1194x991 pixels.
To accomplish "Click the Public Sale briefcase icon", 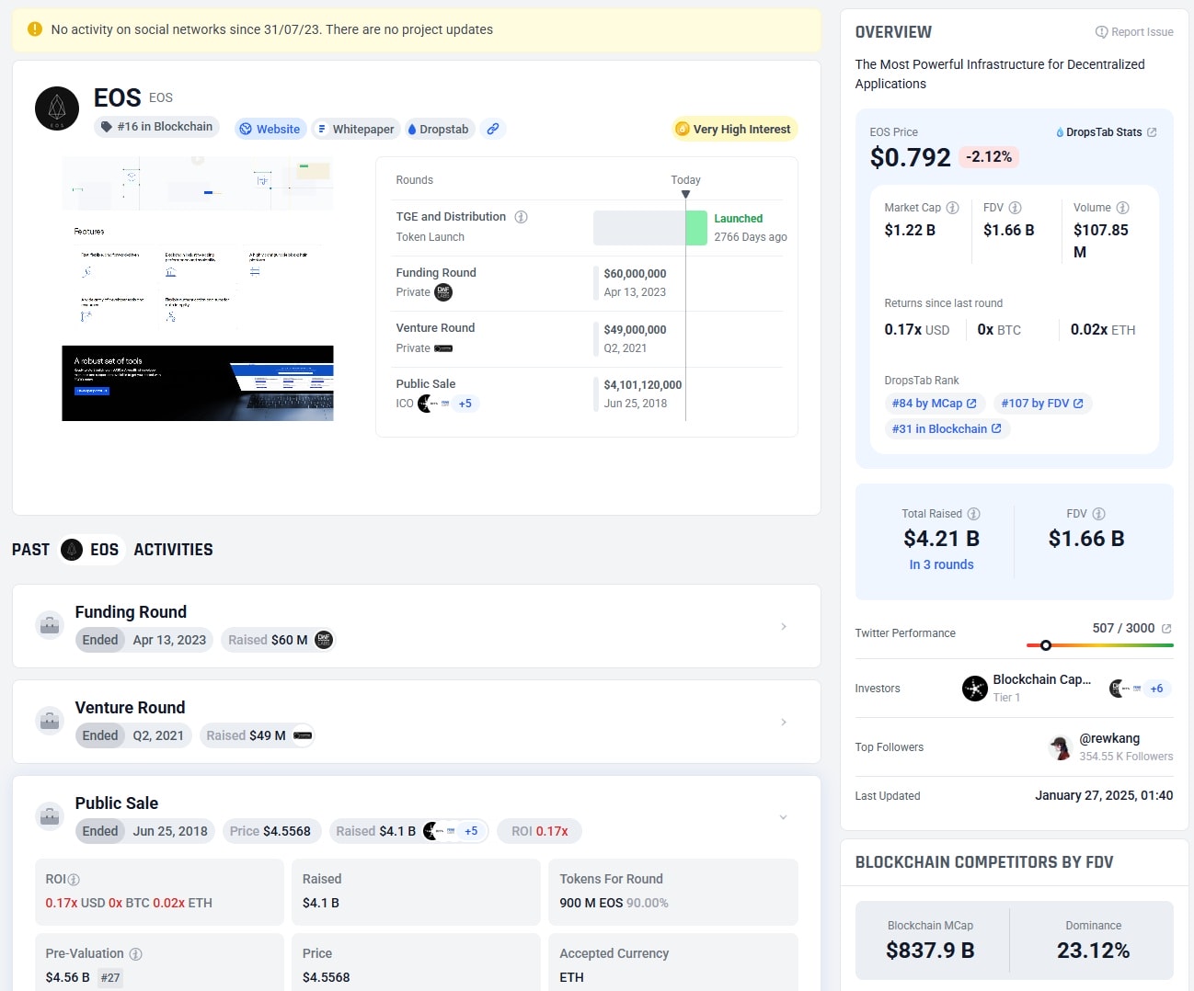I will point(50,816).
